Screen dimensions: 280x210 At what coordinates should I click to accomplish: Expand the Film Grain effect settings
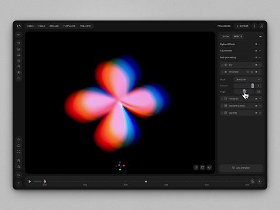[x=260, y=99]
